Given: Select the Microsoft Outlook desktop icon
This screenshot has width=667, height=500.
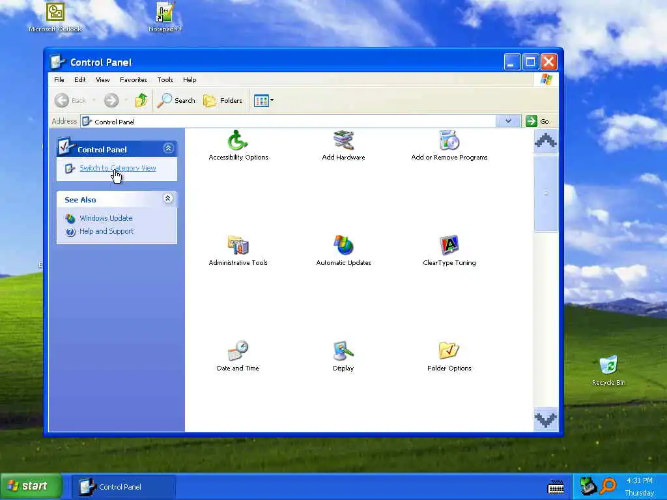Looking at the screenshot, I should coord(55,18).
